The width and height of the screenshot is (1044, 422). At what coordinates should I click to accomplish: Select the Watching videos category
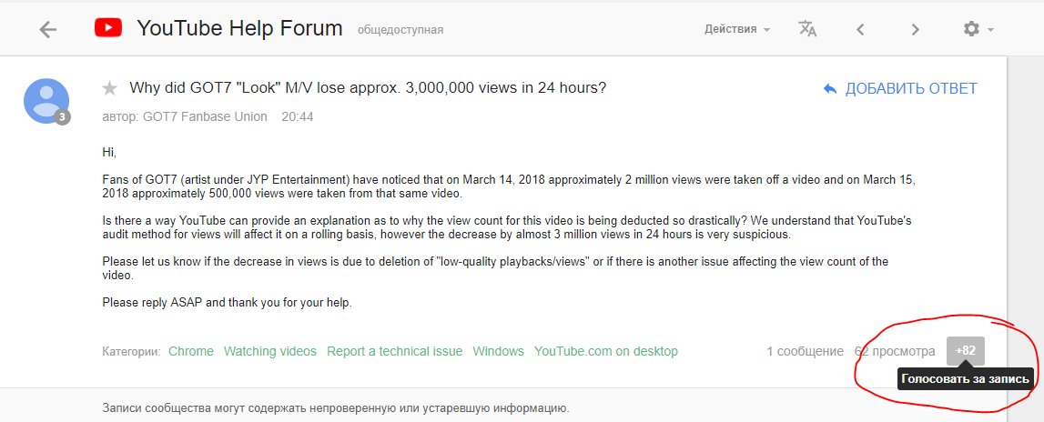[x=270, y=351]
